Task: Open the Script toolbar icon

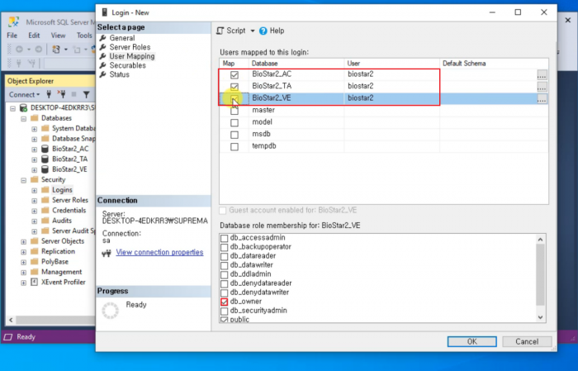Action: point(220,31)
